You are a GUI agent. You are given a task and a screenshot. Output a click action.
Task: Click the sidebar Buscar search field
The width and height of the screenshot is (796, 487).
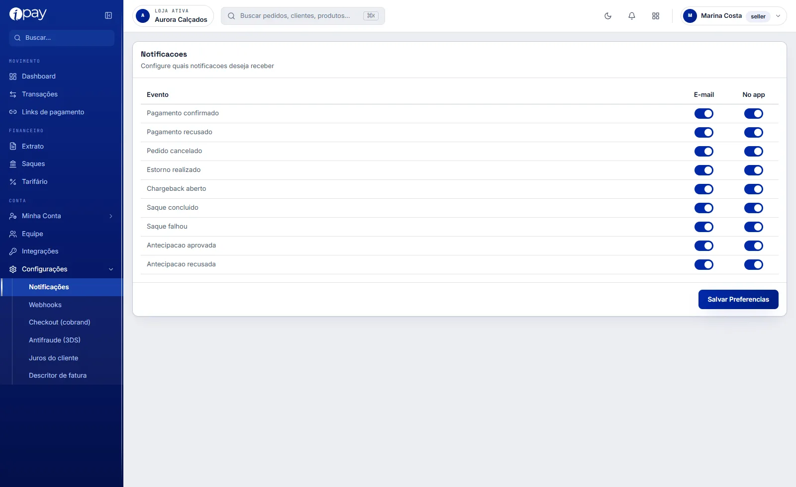pyautogui.click(x=62, y=38)
